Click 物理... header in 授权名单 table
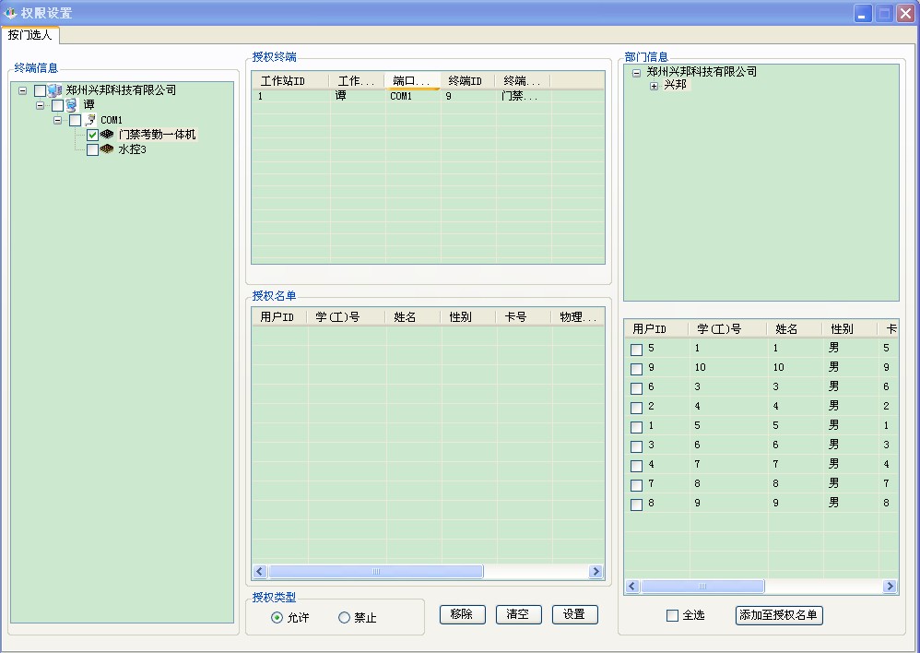This screenshot has height=653, width=920. tap(577, 317)
